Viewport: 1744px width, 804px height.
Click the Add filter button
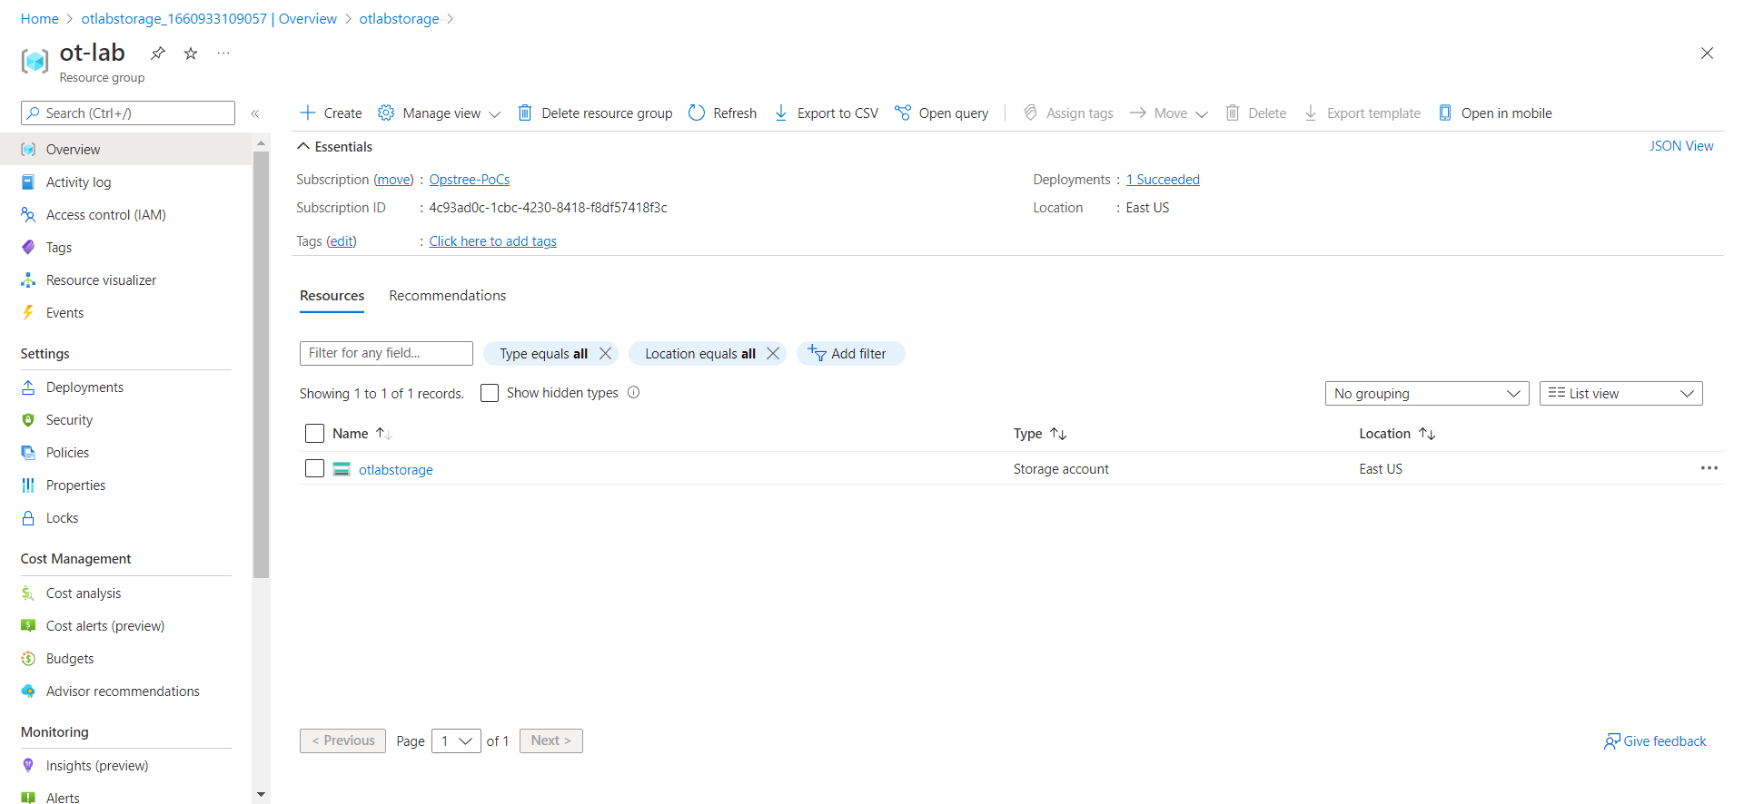851,353
